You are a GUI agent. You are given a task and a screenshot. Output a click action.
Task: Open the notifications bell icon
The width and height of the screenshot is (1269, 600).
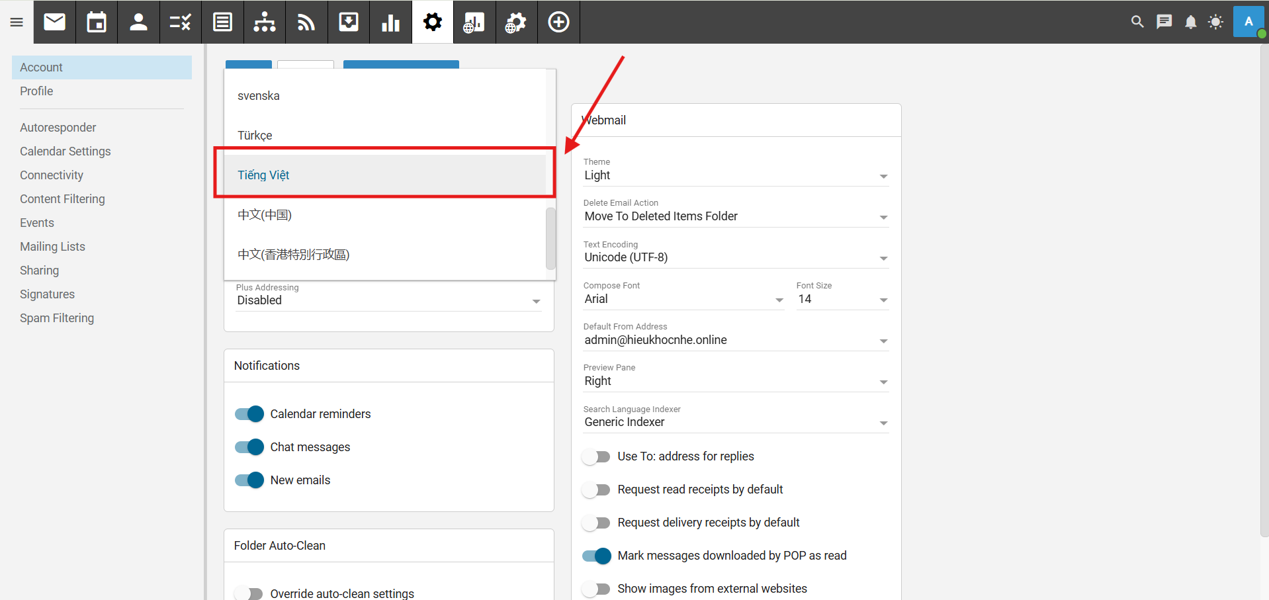coord(1190,22)
